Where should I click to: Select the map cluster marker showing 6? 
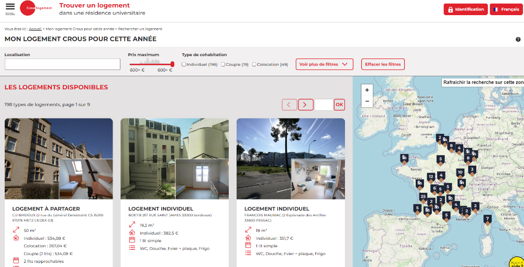[x=434, y=189]
